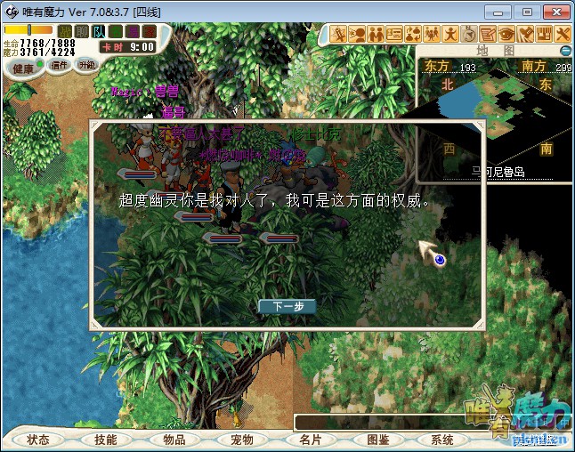Click the restore button of the game window
575x452 pixels.
click(x=527, y=12)
